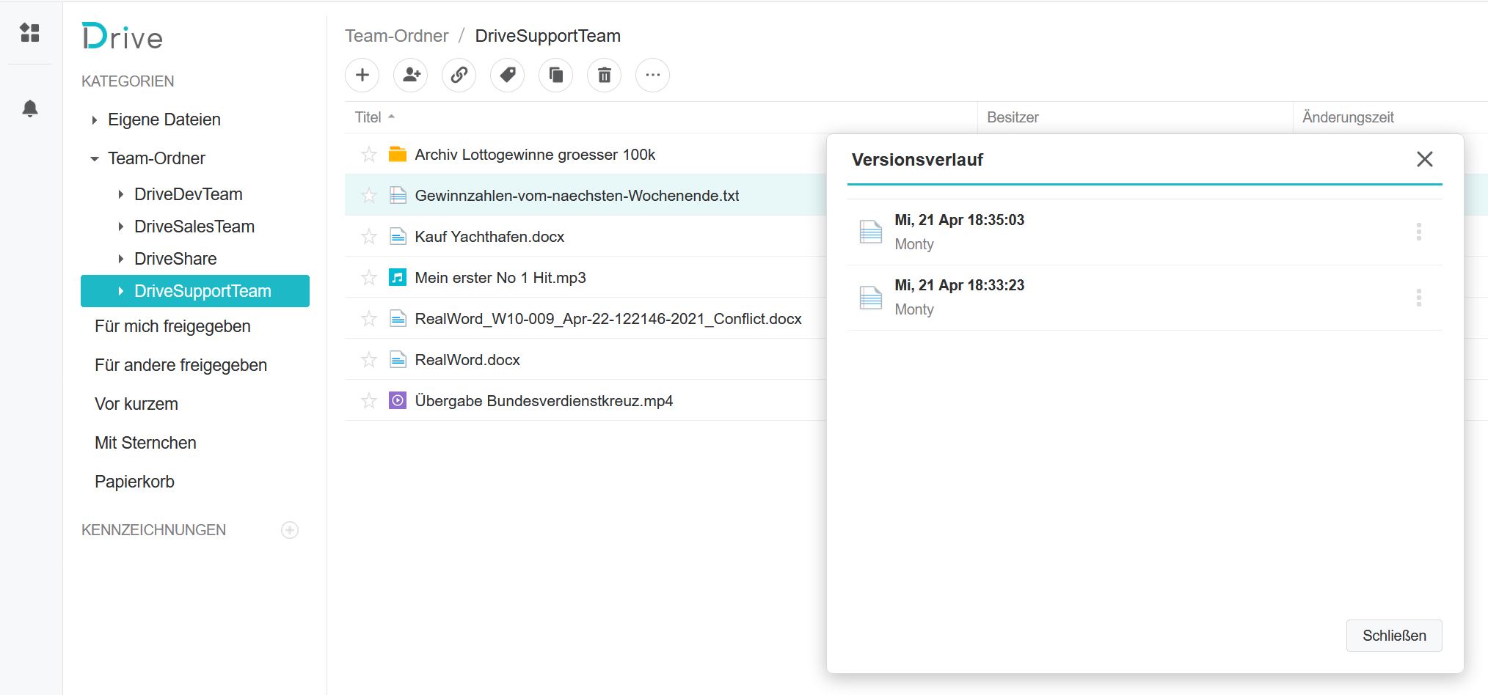Open the app launcher grid icon
This screenshot has width=1488, height=695.
tap(30, 33)
